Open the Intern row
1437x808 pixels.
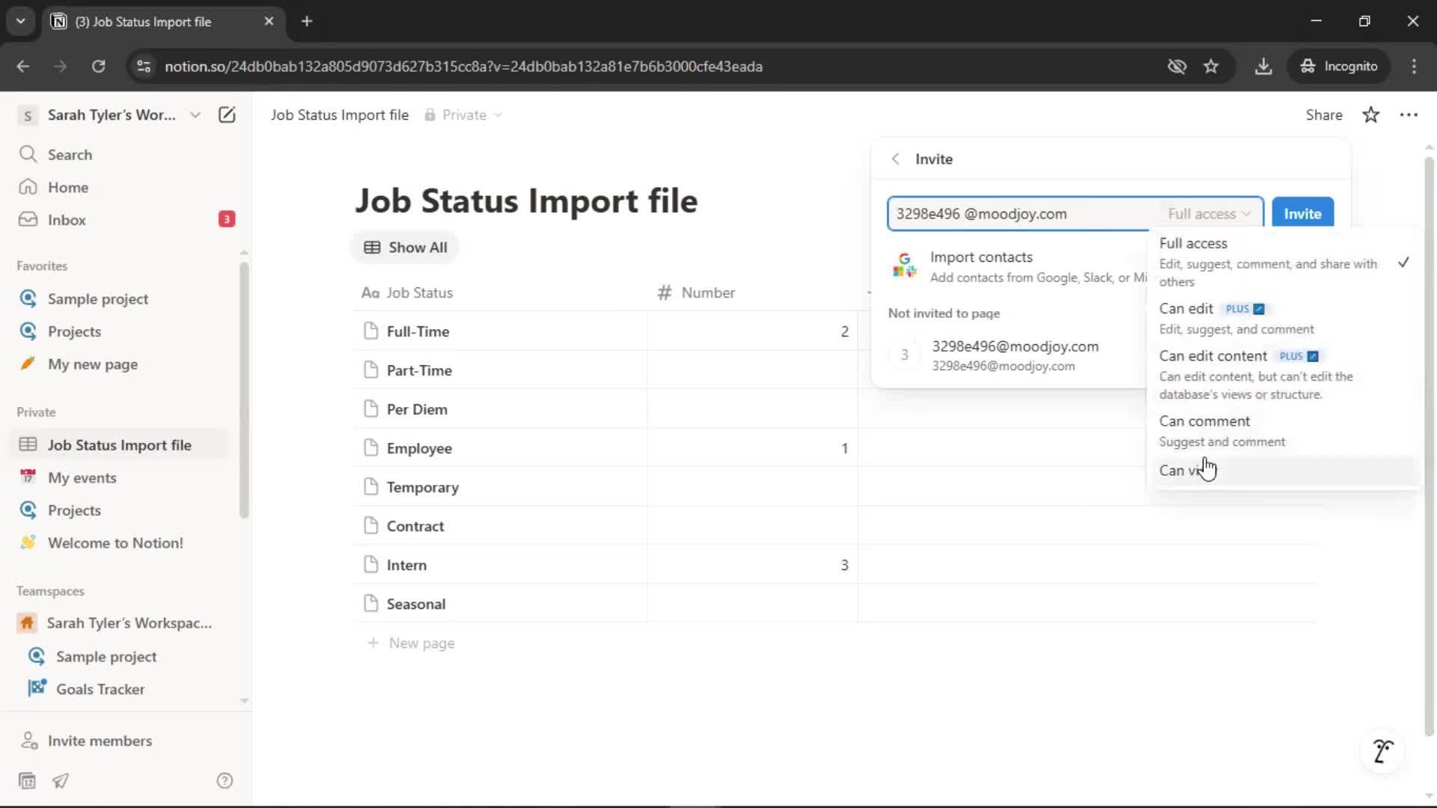coord(406,565)
